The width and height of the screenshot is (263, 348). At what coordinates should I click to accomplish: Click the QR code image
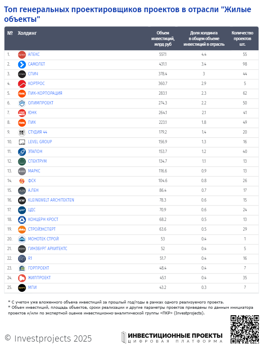(244, 329)
